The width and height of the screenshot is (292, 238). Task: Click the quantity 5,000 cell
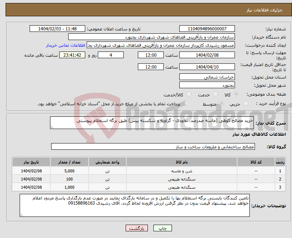(69, 171)
